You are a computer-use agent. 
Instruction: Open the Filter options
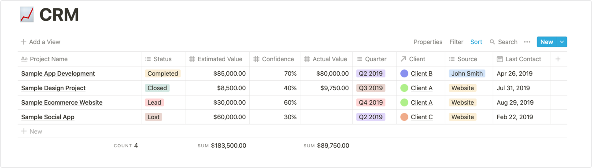pyautogui.click(x=456, y=42)
